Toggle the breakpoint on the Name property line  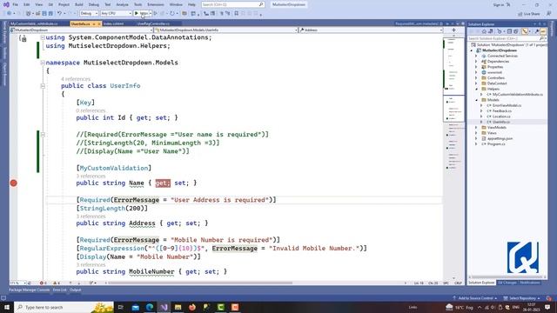tap(14, 183)
